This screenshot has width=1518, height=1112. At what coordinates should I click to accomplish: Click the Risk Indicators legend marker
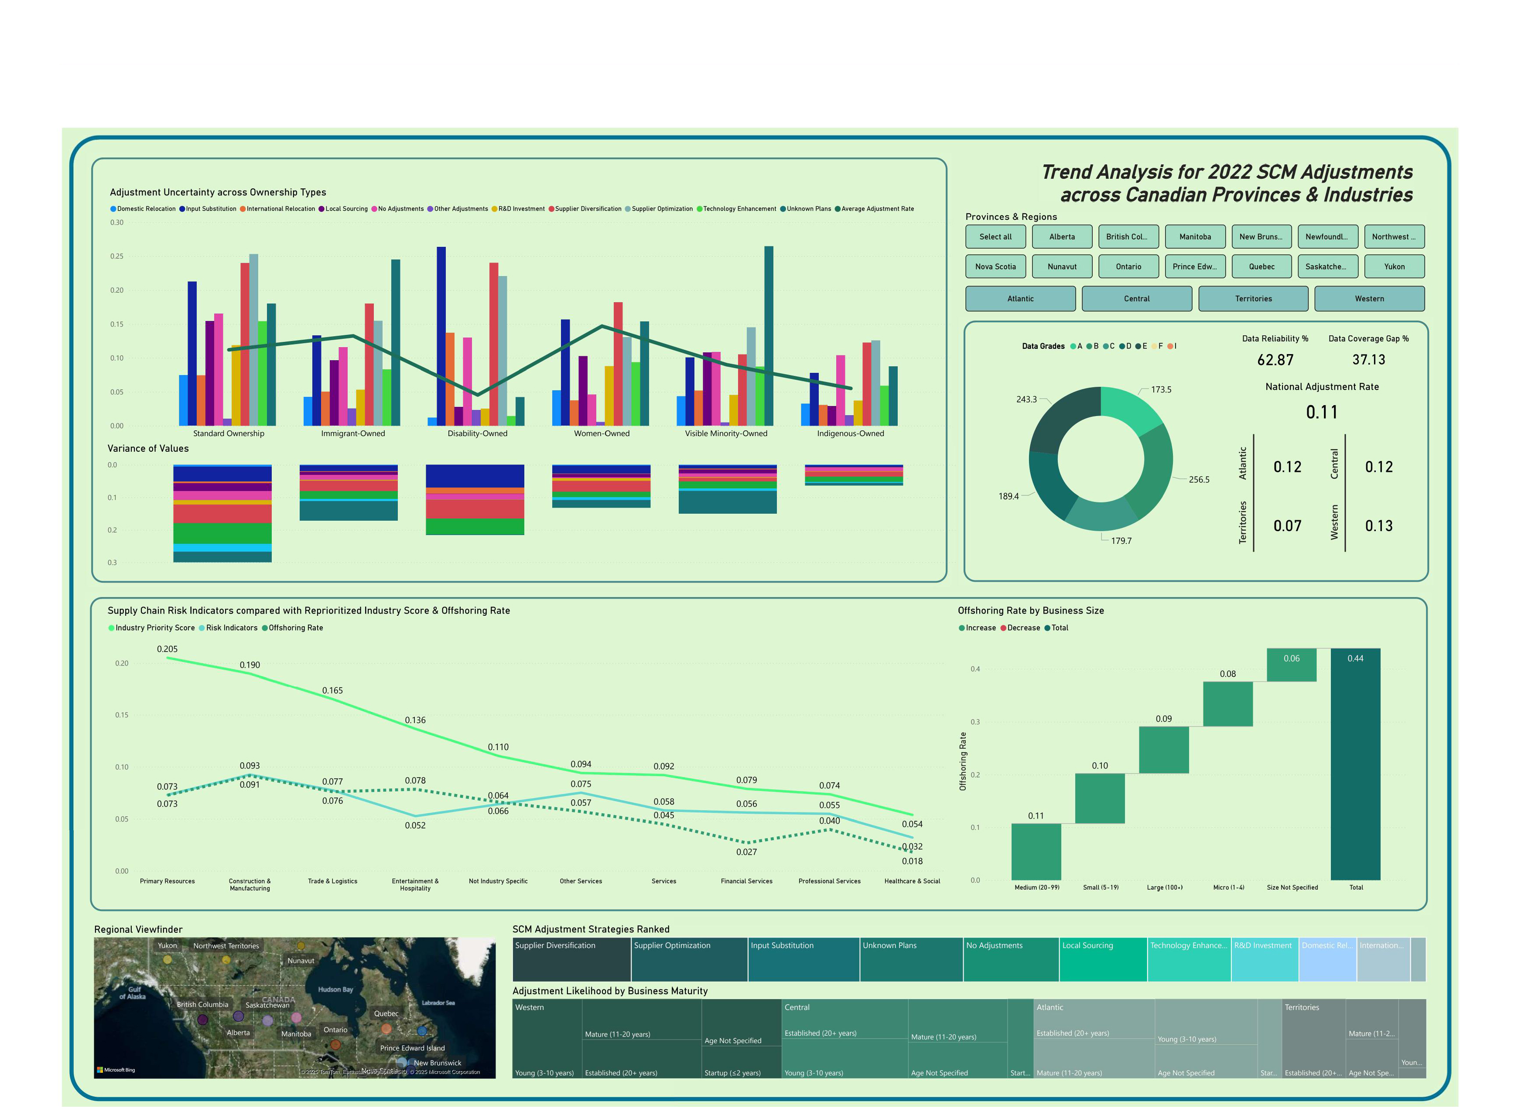(x=202, y=628)
